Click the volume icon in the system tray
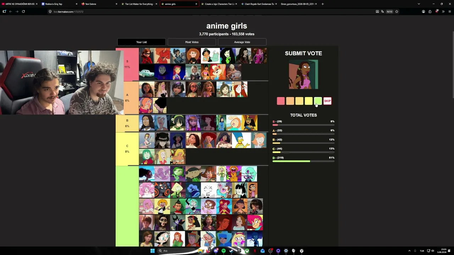 tap(432, 251)
